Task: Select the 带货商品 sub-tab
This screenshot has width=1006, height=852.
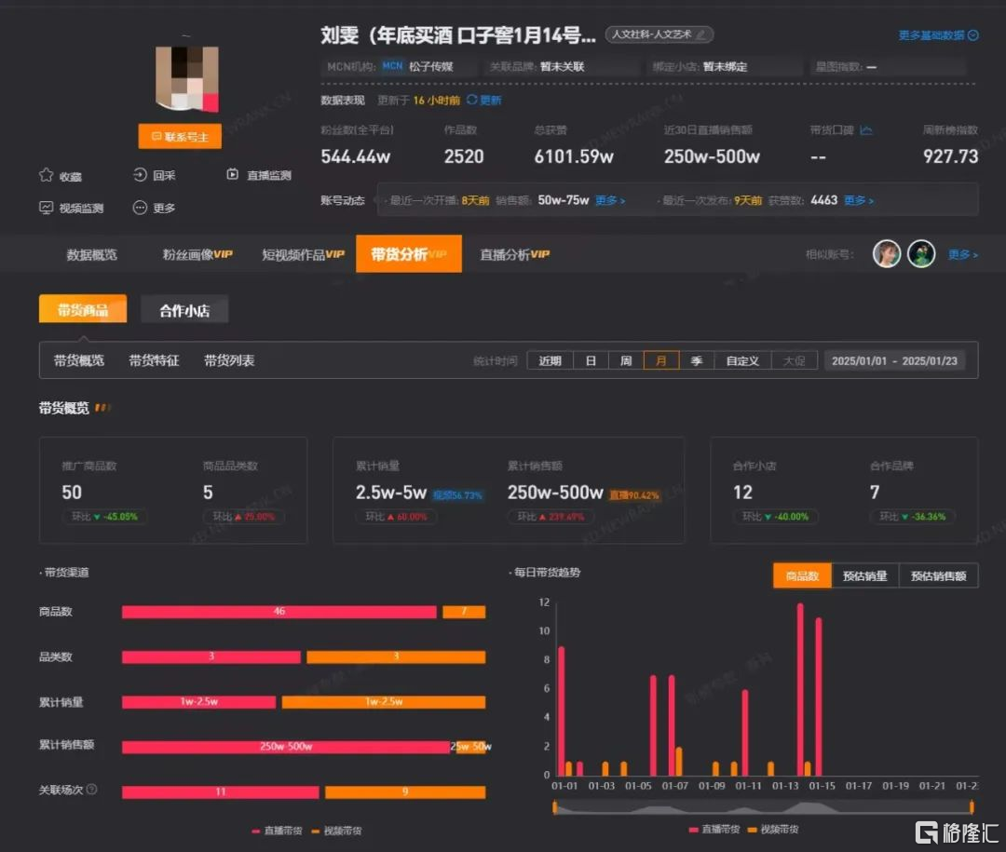Action: [x=83, y=309]
